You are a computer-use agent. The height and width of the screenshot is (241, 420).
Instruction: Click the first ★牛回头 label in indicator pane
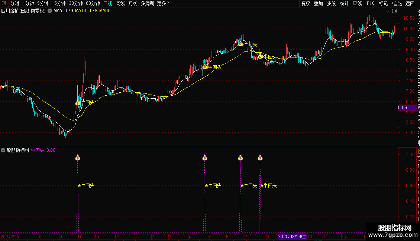tap(86, 185)
